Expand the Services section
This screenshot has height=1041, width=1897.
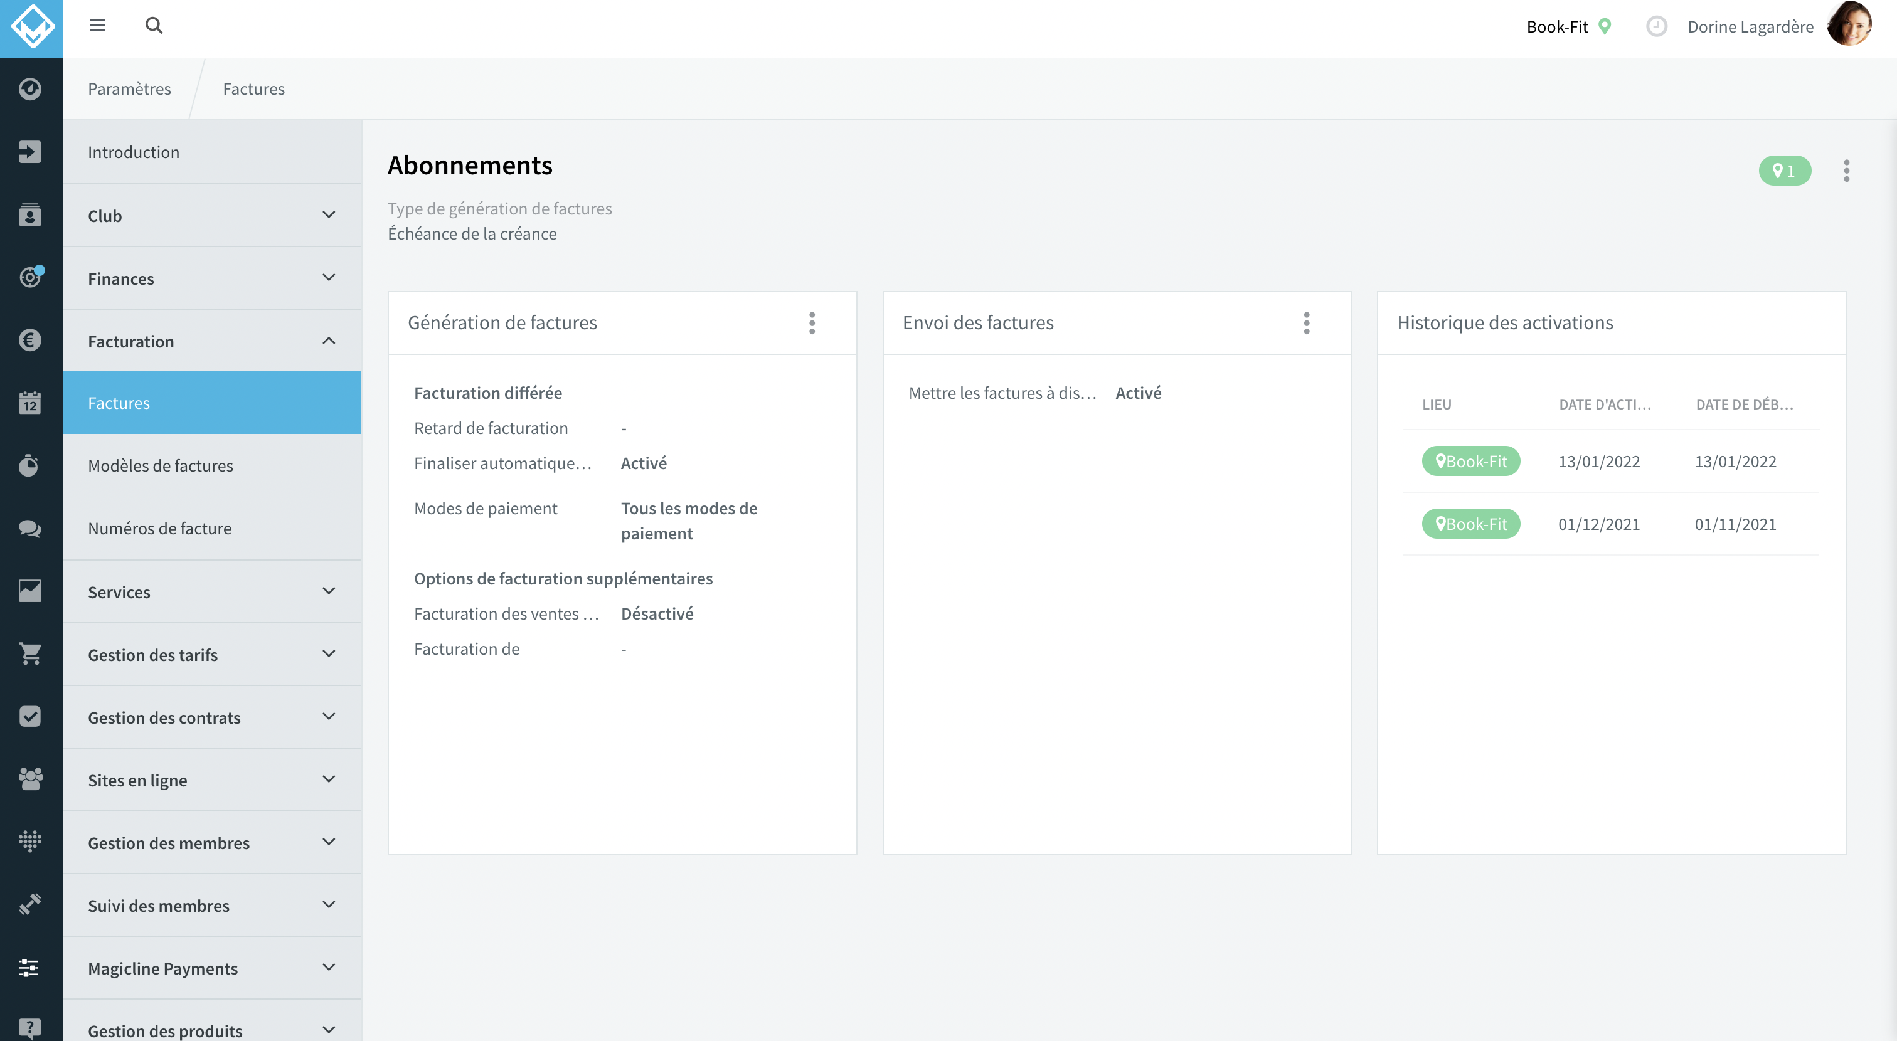click(x=212, y=591)
